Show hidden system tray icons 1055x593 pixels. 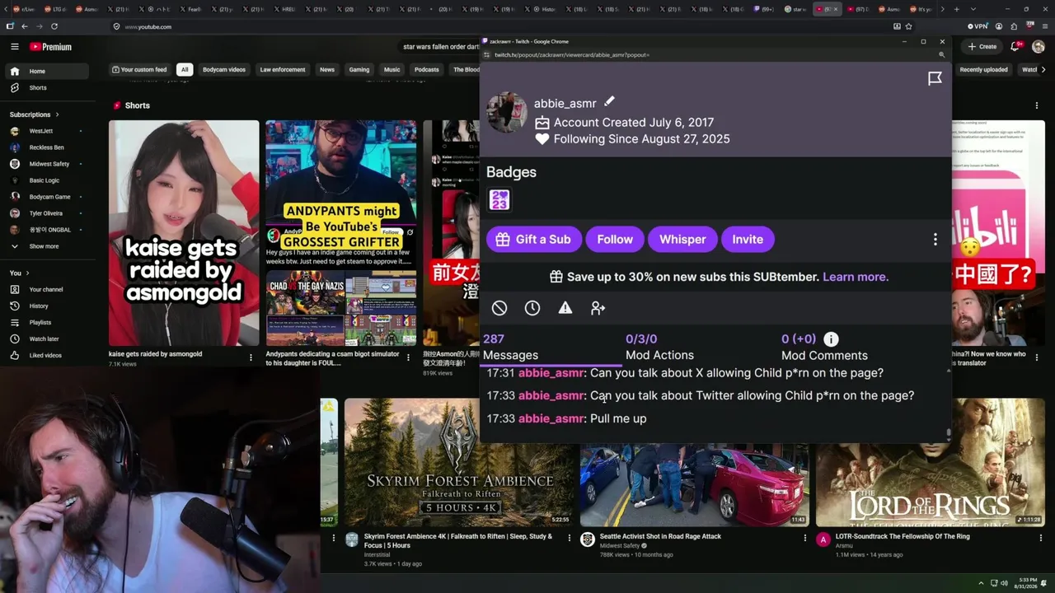[x=981, y=583]
